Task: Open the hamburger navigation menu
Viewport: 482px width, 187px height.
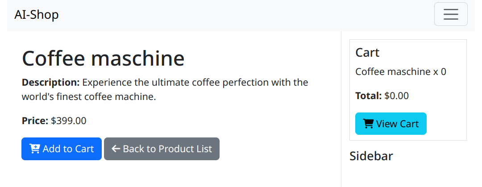Action: (451, 14)
